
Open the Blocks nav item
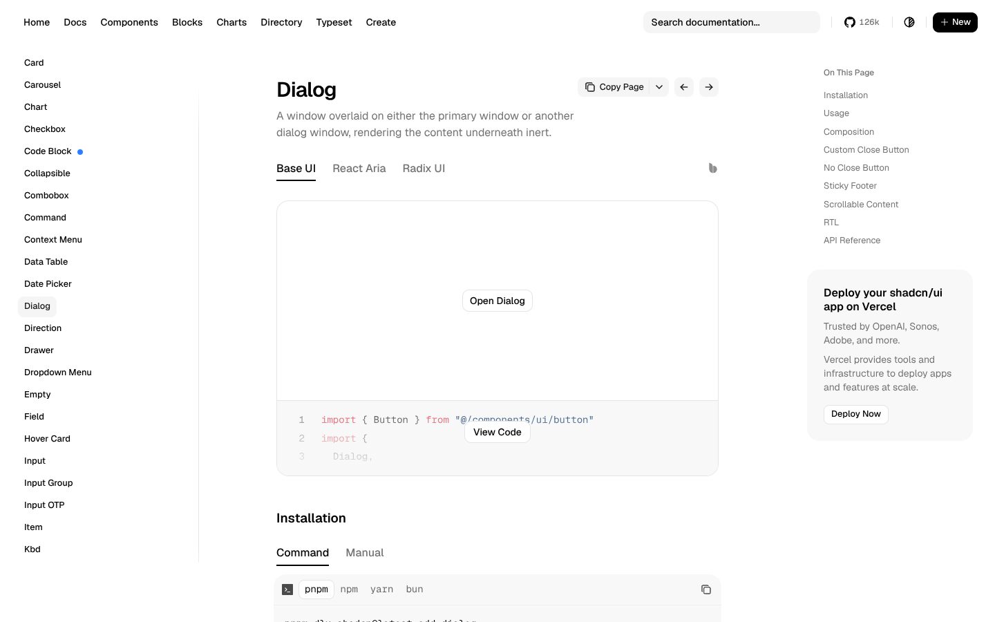click(x=187, y=22)
